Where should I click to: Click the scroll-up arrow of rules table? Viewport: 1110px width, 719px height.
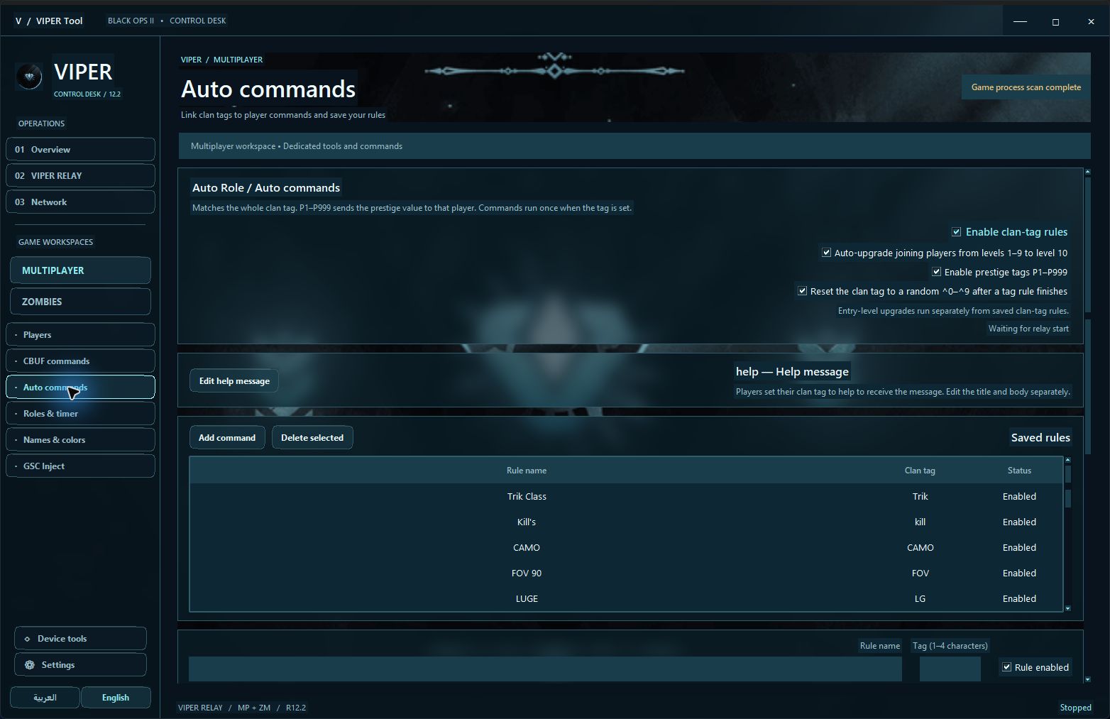[x=1068, y=460]
